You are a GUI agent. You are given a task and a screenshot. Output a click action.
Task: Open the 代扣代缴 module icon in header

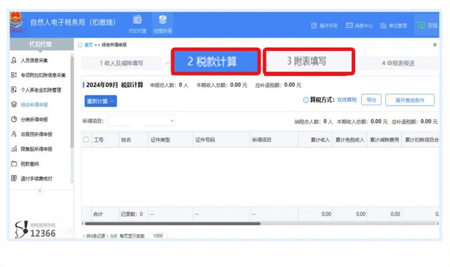(137, 25)
